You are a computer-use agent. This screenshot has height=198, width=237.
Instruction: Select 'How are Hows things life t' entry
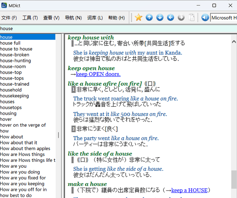(27, 160)
